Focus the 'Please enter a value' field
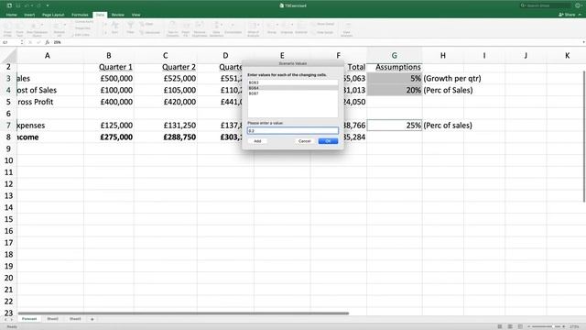The width and height of the screenshot is (586, 330). click(x=293, y=130)
